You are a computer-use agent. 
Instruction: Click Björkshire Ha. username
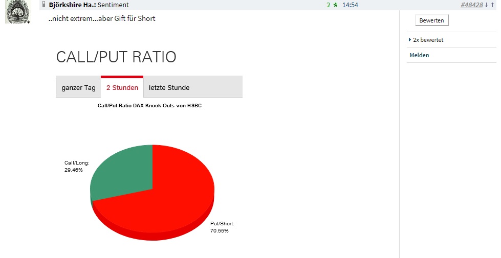pyautogui.click(x=72, y=5)
